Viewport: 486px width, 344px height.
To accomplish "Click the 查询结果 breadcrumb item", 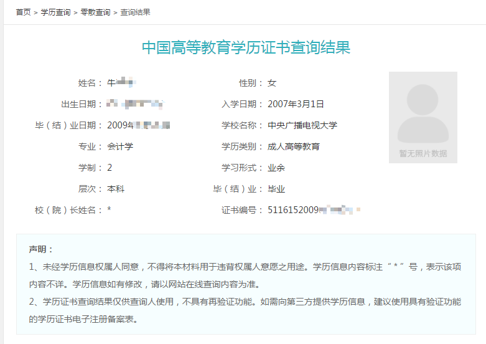I will click(135, 12).
